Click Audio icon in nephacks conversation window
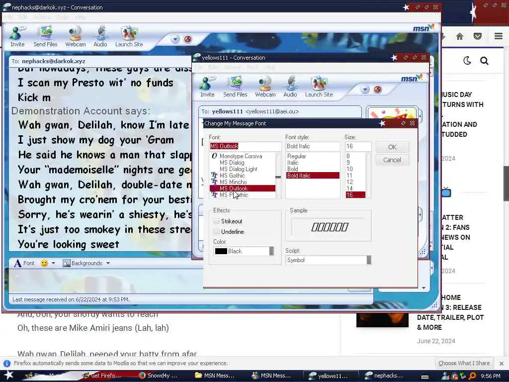Viewport: 509px width, 382px height. 100,36
